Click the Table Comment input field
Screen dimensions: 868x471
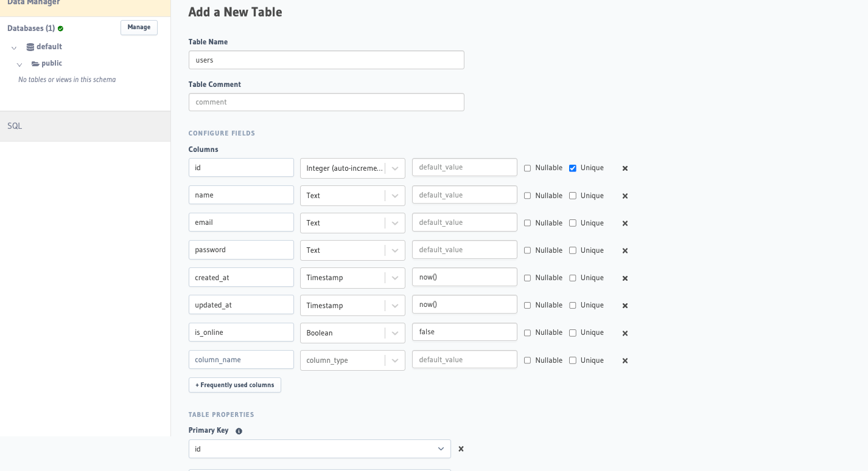(x=326, y=101)
